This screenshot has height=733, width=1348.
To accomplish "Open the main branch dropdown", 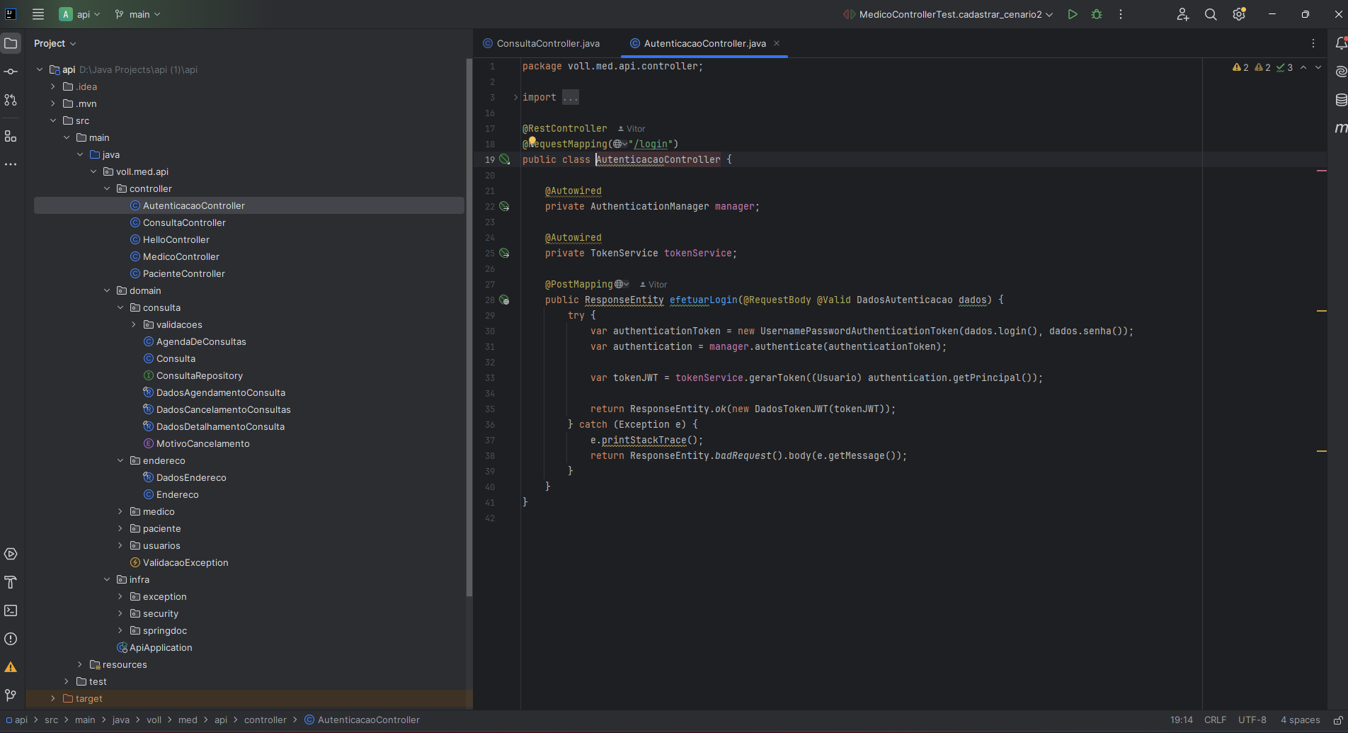I will pyautogui.click(x=138, y=14).
